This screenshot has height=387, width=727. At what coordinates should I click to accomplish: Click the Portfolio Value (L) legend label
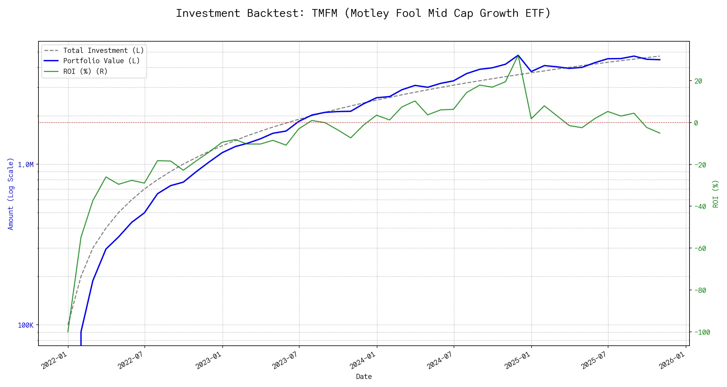(101, 61)
